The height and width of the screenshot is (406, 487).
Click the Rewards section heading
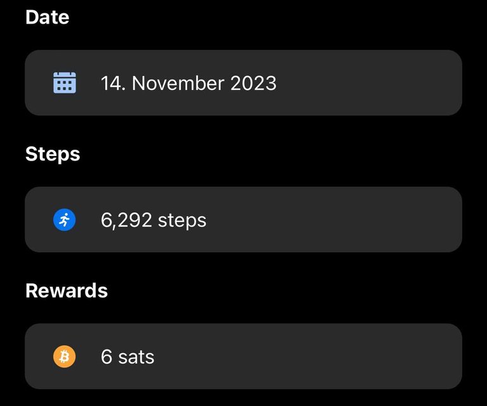(x=67, y=291)
